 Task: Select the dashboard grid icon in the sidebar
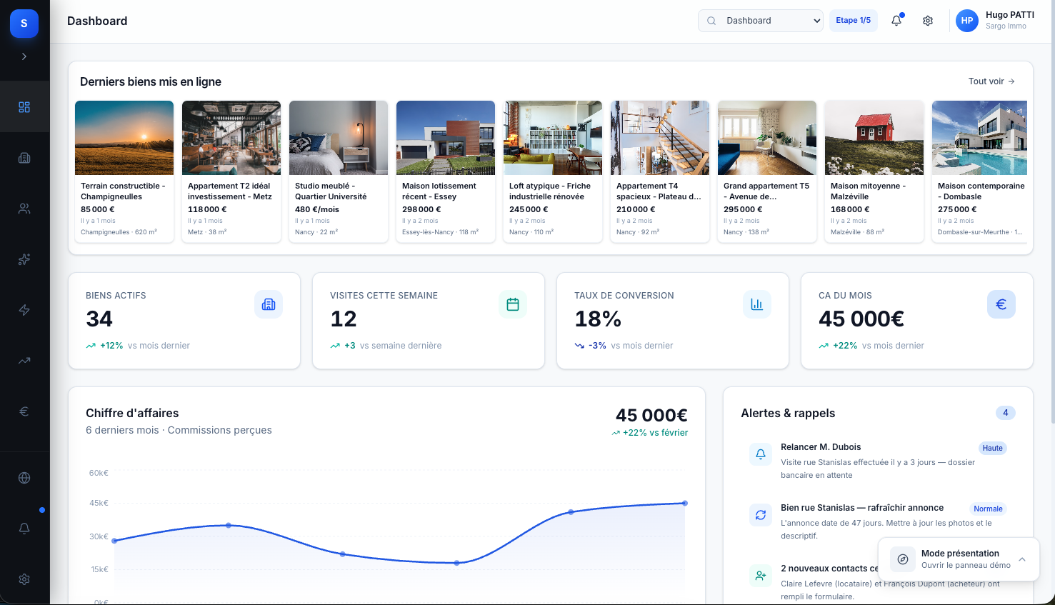[x=24, y=106]
